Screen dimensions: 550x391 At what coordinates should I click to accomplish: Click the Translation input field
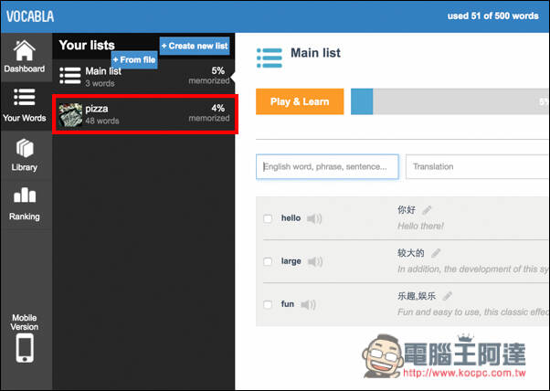478,166
